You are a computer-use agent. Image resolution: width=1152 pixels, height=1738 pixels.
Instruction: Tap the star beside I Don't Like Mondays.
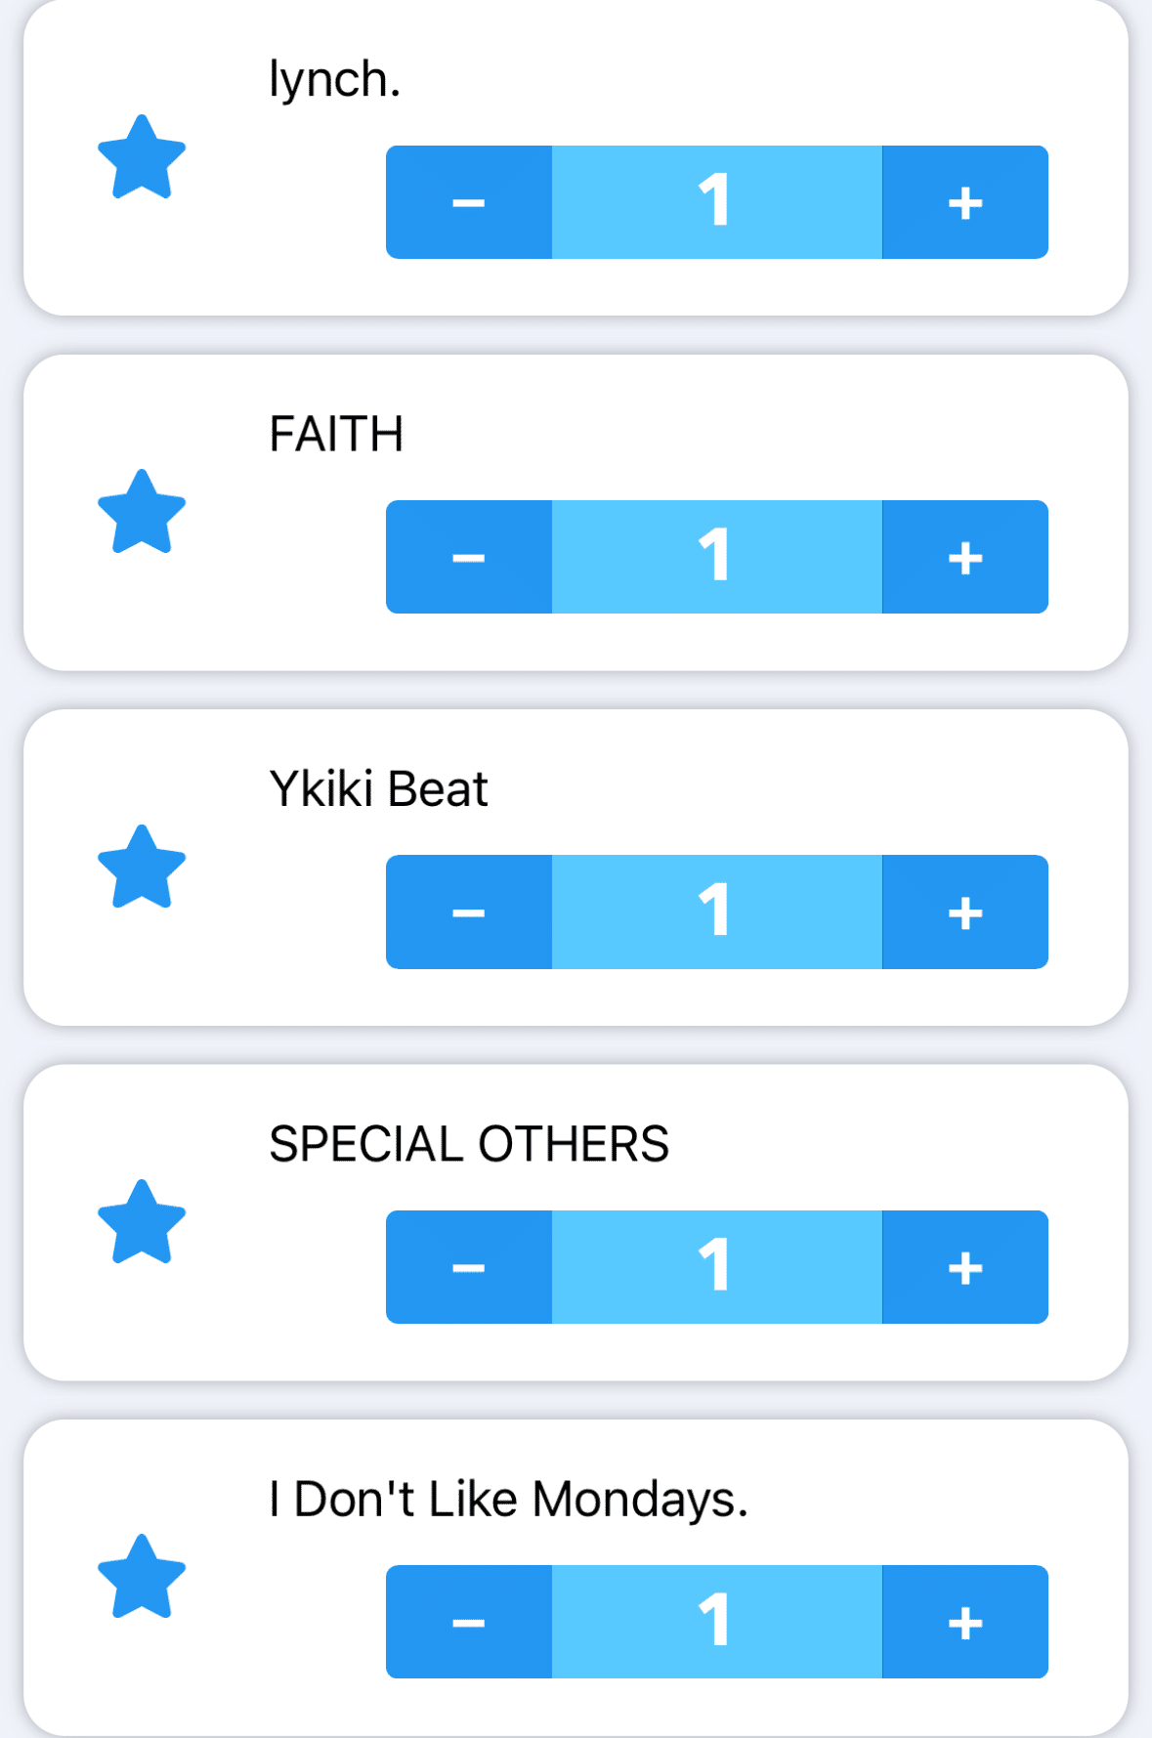142,1578
